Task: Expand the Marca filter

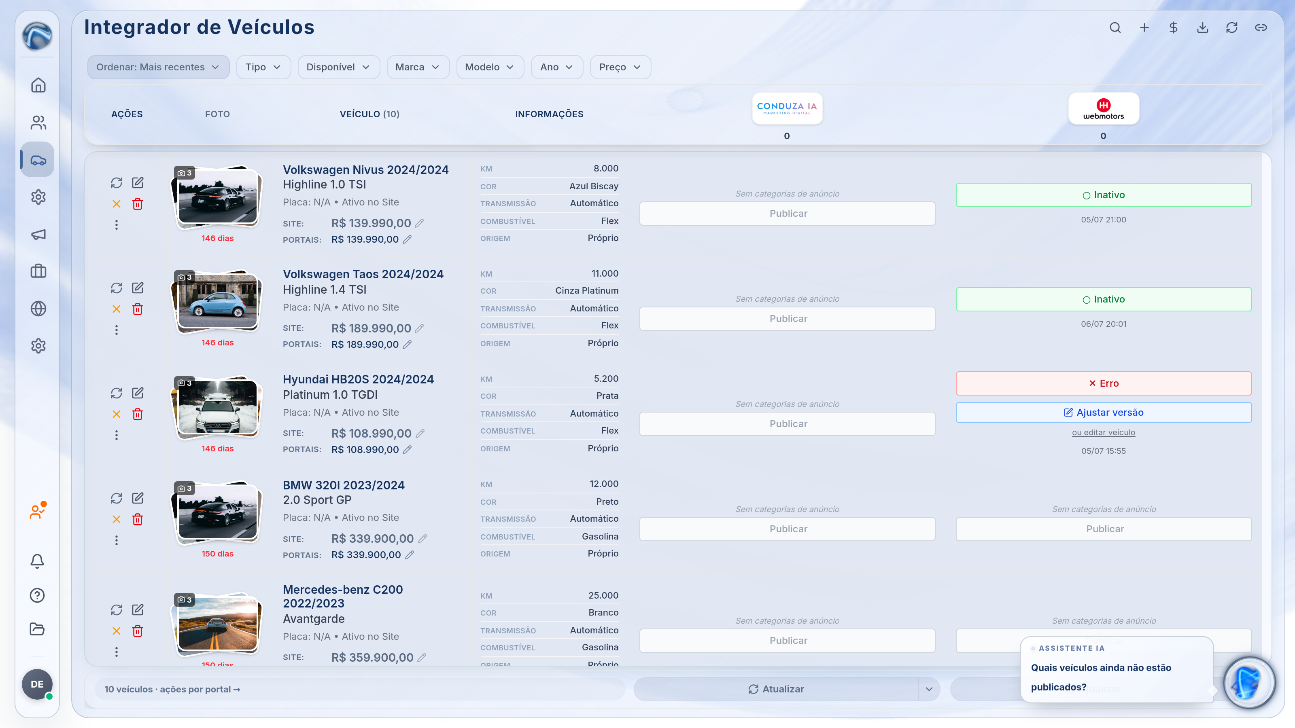Action: tap(418, 67)
